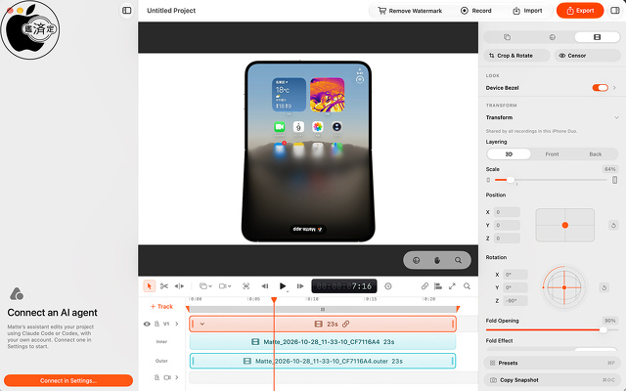The height and width of the screenshot is (391, 626).
Task: Step forward one frame
Action: click(x=300, y=286)
